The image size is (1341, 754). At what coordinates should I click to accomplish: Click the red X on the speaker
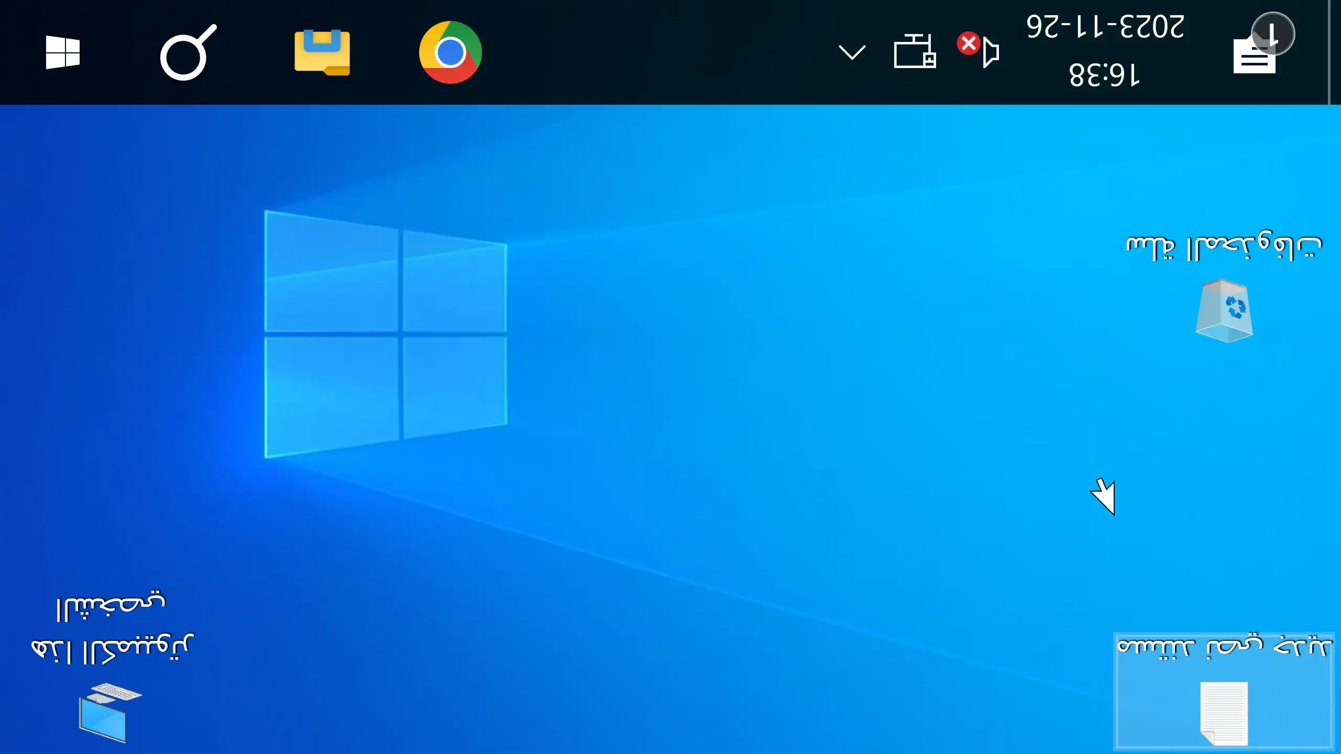[x=968, y=43]
